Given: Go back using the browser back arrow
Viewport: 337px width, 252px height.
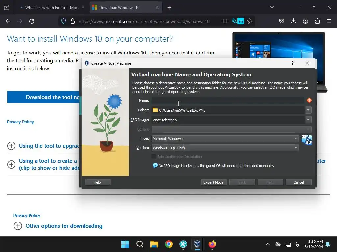Looking at the screenshot, I should click(x=8, y=21).
